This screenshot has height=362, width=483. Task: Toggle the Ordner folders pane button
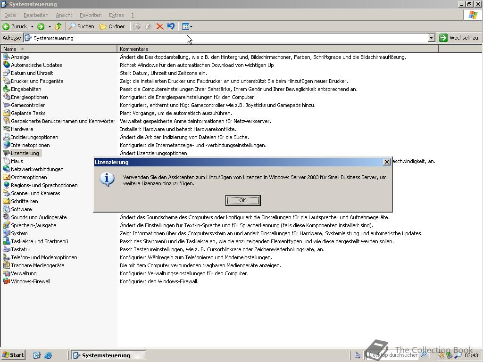(112, 26)
